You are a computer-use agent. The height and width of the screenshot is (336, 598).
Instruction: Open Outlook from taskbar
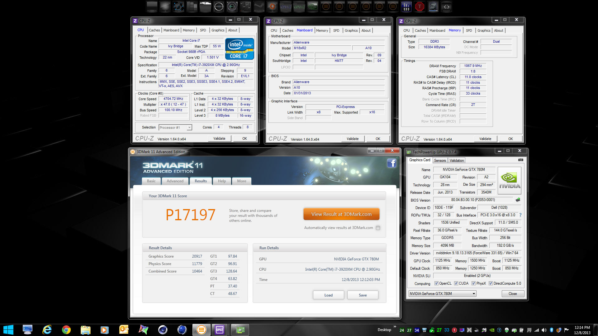pyautogui.click(x=124, y=330)
